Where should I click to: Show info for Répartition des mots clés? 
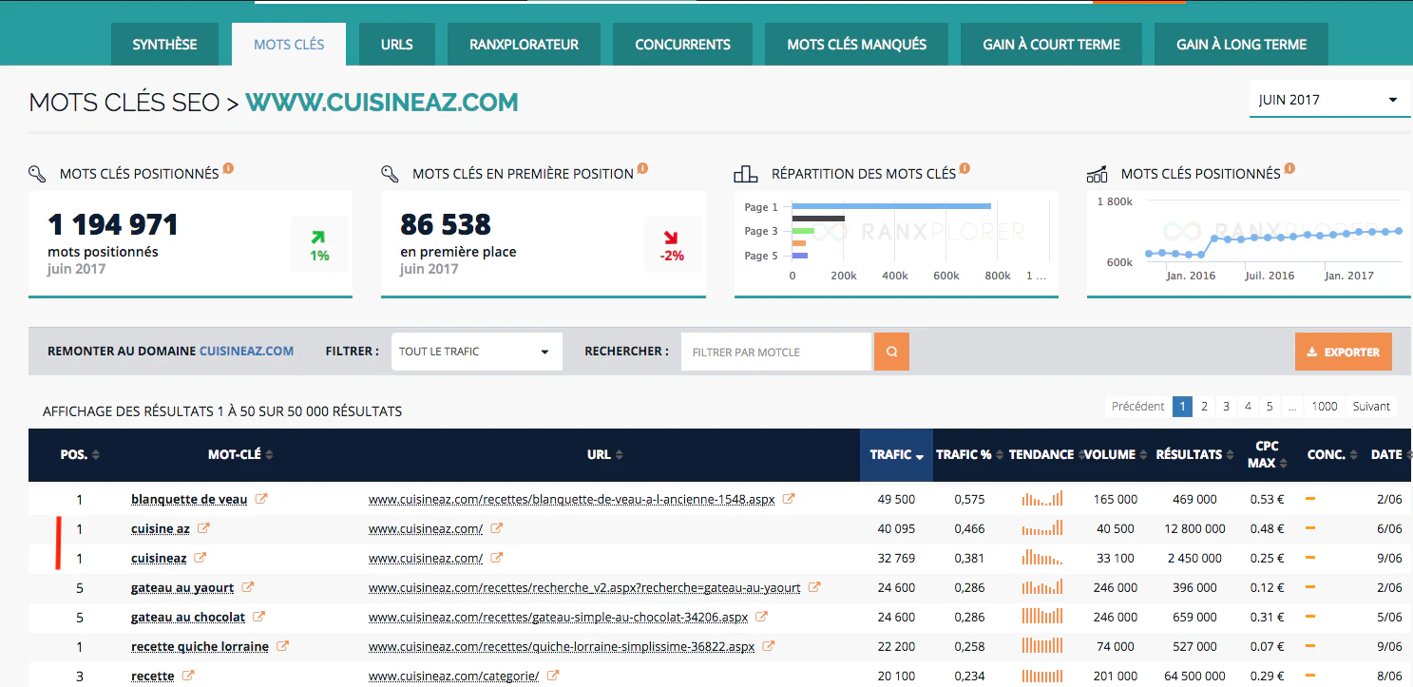pos(964,169)
